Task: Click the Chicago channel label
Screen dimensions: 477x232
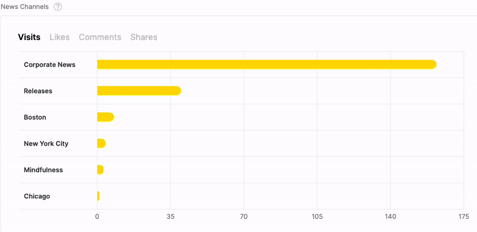Action: point(37,196)
